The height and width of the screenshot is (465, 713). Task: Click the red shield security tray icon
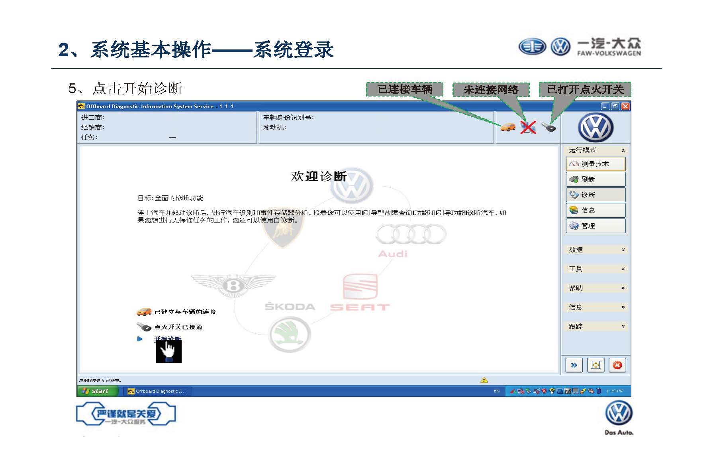tap(544, 391)
